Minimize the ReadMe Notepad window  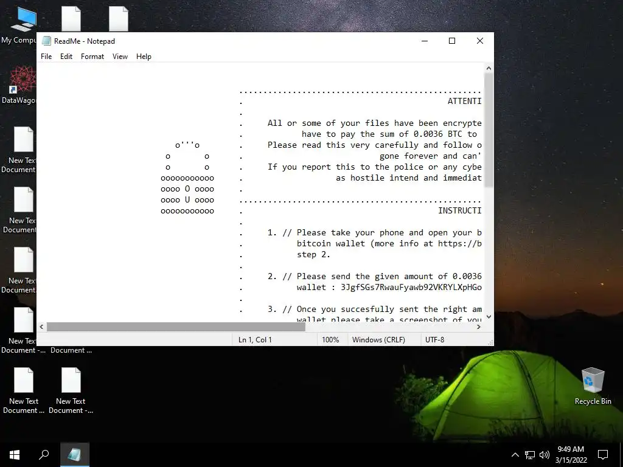[x=425, y=41]
